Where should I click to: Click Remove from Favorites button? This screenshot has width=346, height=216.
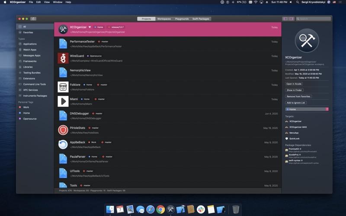tap(298, 96)
